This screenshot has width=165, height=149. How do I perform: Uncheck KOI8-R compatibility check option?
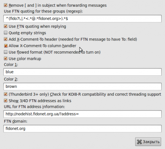pos(6,94)
